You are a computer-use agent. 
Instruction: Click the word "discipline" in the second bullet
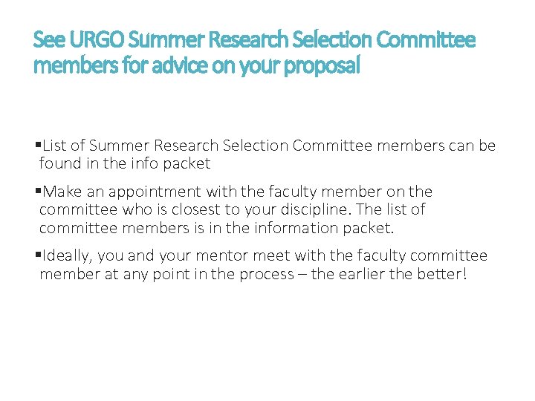tap(325, 209)
